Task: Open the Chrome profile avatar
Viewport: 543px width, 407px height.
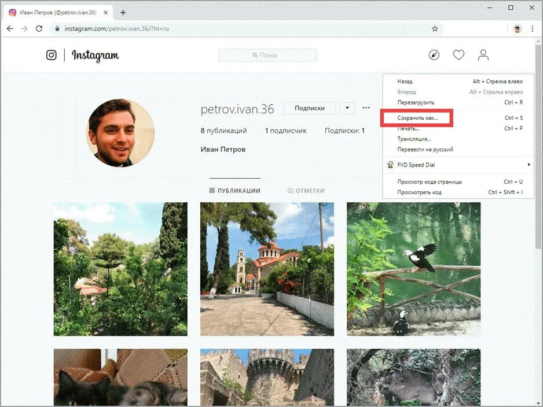Action: pyautogui.click(x=518, y=29)
